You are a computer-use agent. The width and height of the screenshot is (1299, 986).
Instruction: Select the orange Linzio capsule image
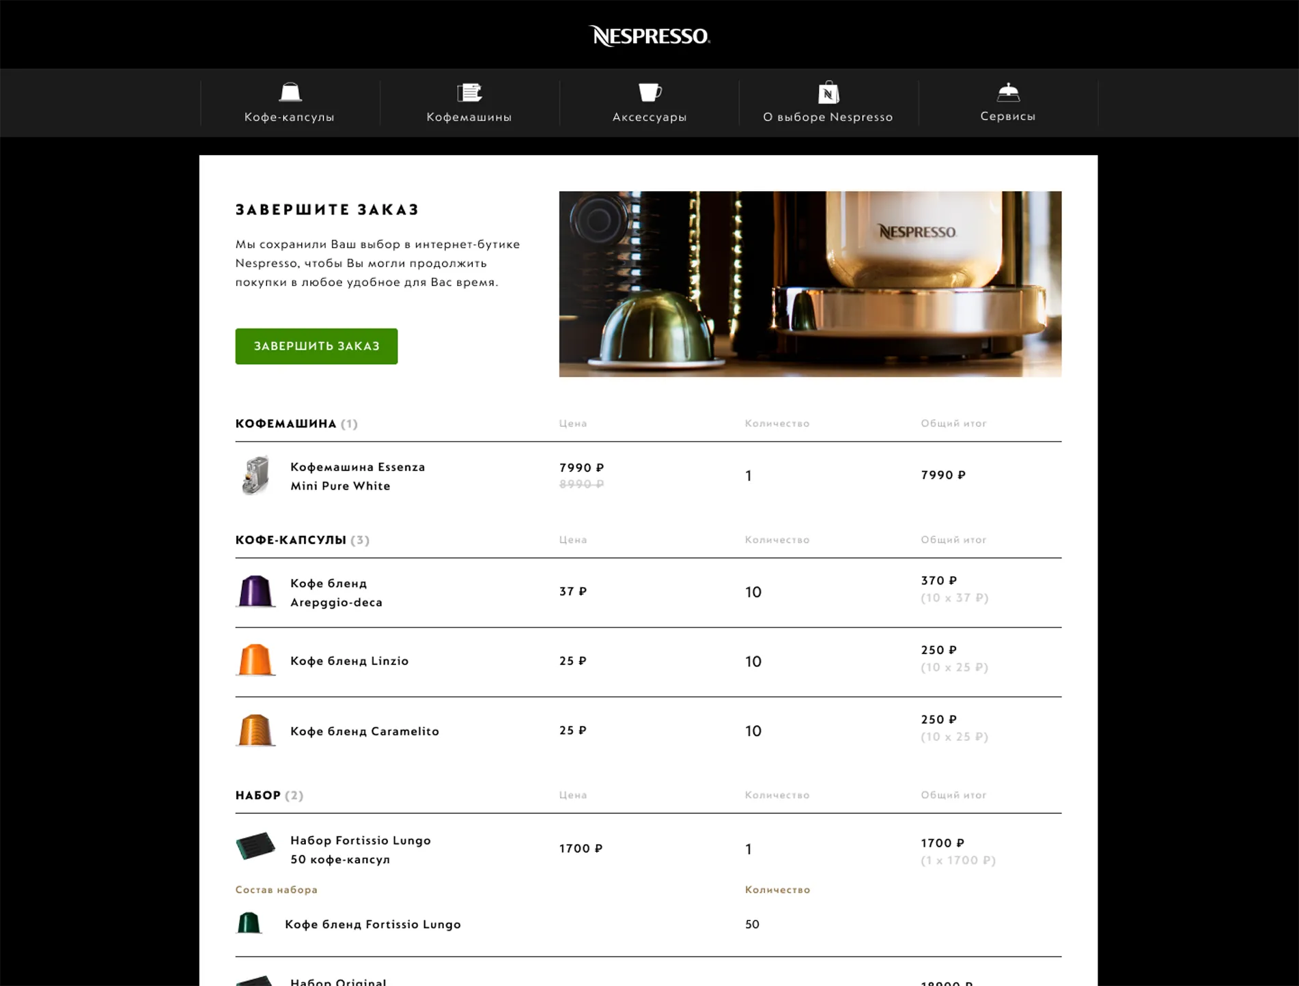[255, 660]
